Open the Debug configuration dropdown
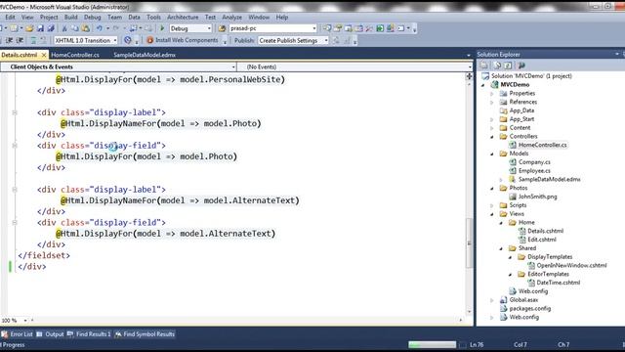The width and height of the screenshot is (625, 352). [190, 28]
